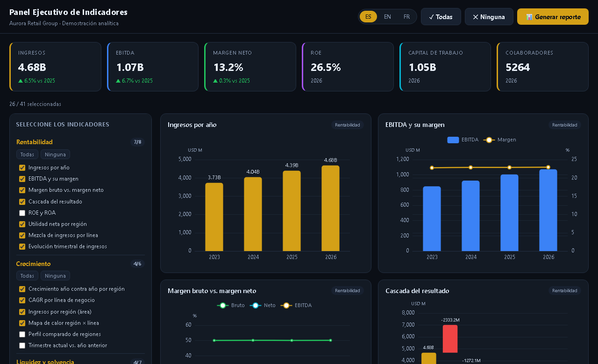Toggle Neto legend marker in margin chart
The width and height of the screenshot is (598, 364).
pos(256,305)
